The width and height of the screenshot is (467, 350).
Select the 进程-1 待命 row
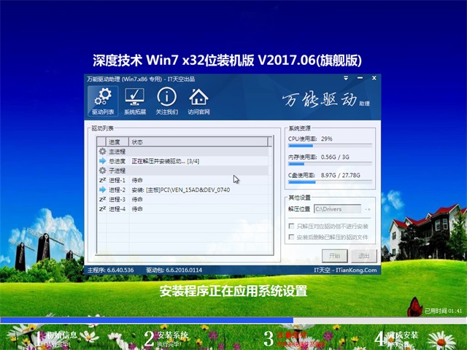(185, 180)
